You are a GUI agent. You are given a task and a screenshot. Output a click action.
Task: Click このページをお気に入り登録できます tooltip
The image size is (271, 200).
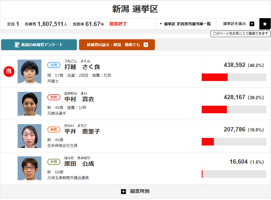[x=240, y=34]
